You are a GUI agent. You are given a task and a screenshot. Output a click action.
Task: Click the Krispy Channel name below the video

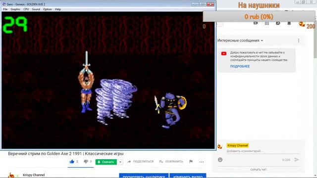[34, 175]
